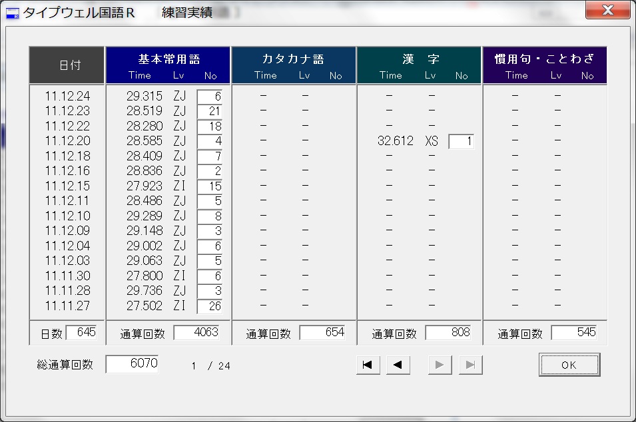
Task: Click the next page arrow button
Action: click(x=440, y=365)
